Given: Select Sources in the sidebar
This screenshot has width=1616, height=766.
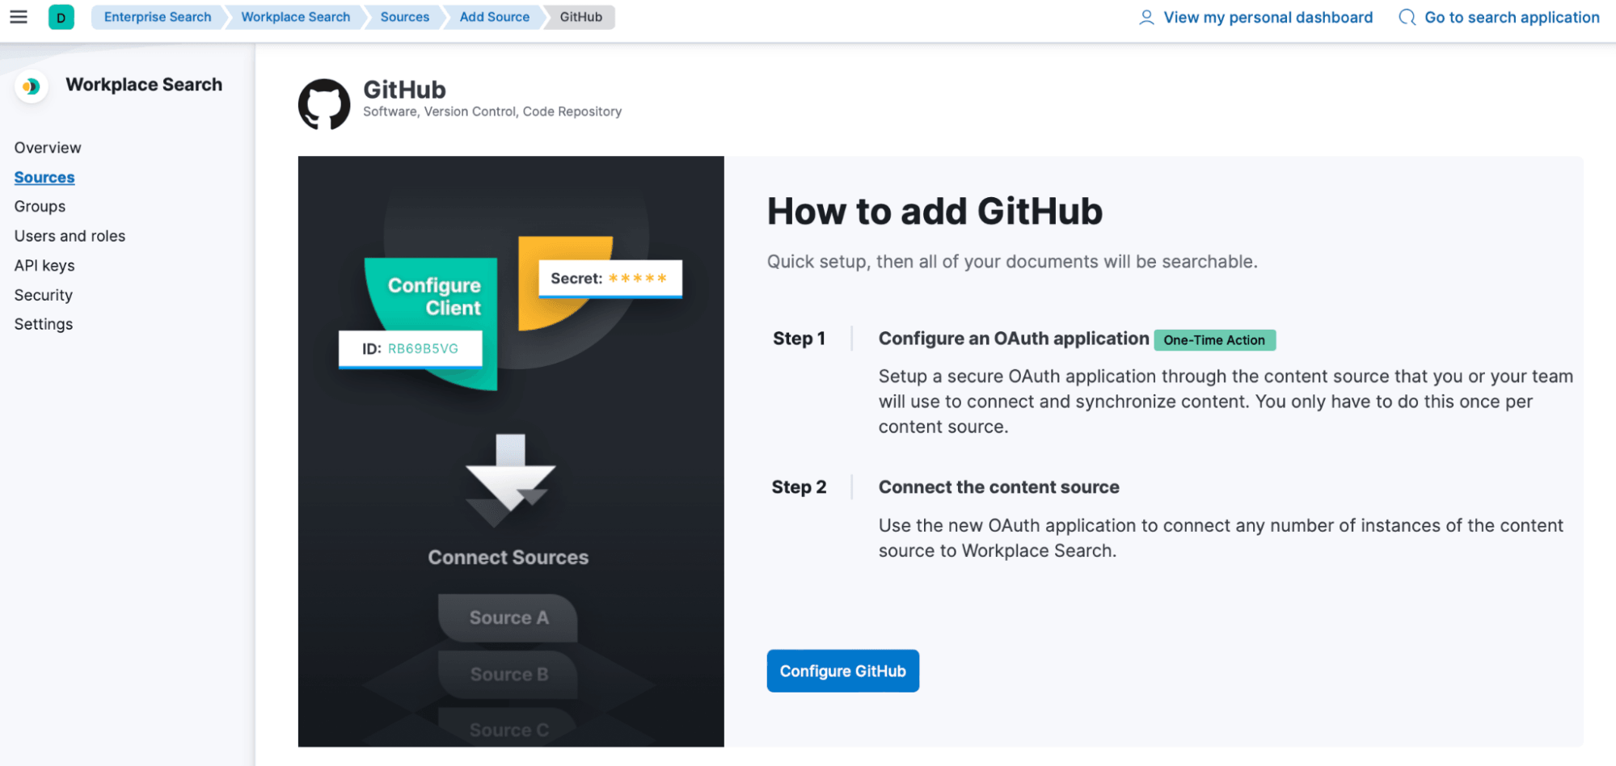Looking at the screenshot, I should pyautogui.click(x=44, y=177).
